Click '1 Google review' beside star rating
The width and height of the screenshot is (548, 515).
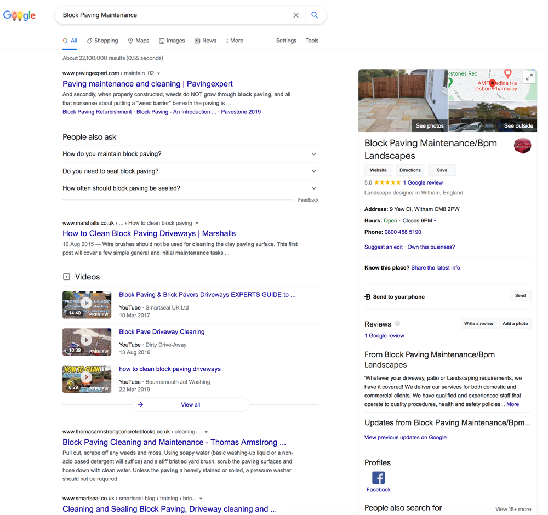(423, 183)
